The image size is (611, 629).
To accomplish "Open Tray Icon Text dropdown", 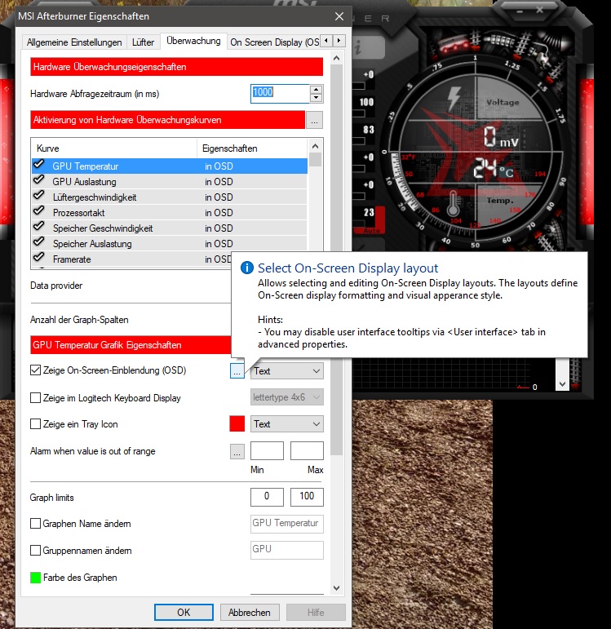I will [x=287, y=424].
